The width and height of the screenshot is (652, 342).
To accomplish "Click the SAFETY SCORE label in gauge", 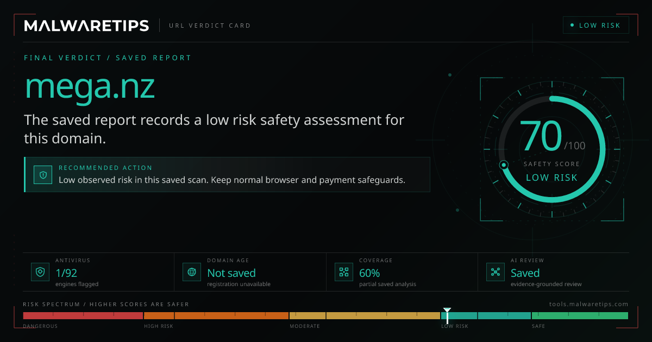I will 551,164.
